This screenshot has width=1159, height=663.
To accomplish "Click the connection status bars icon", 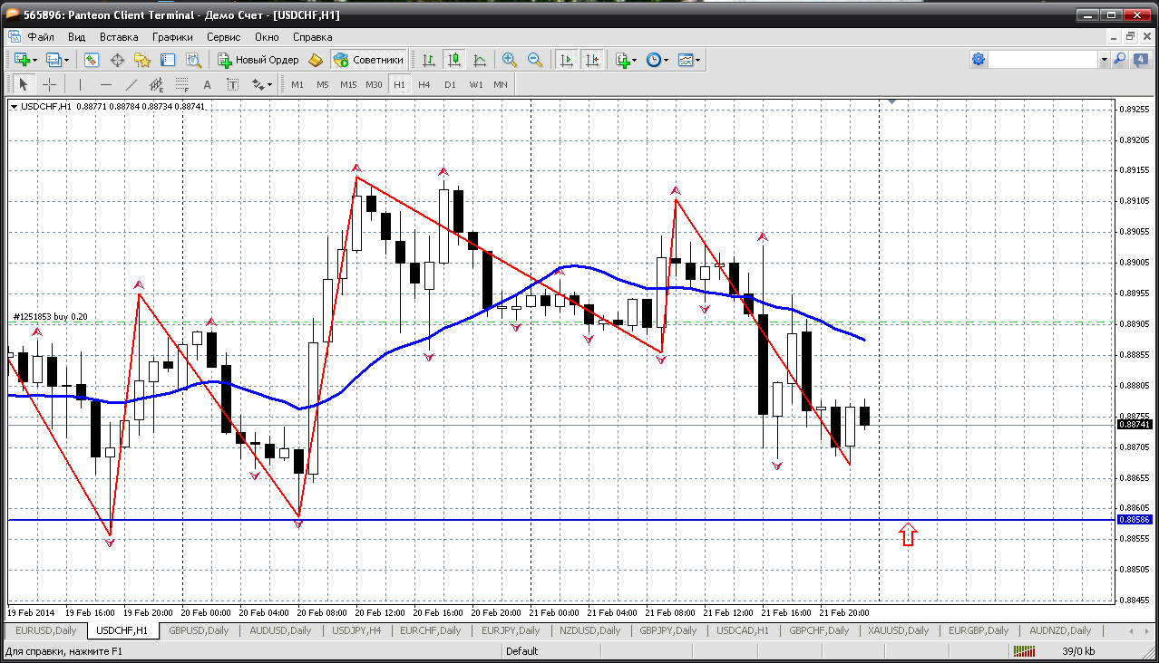I will click(1025, 651).
